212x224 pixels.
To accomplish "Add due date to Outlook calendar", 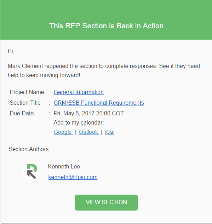I will click(89, 132).
